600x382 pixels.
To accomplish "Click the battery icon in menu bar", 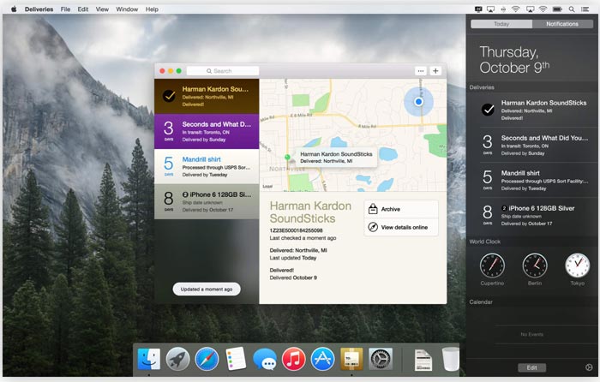I will (557, 9).
